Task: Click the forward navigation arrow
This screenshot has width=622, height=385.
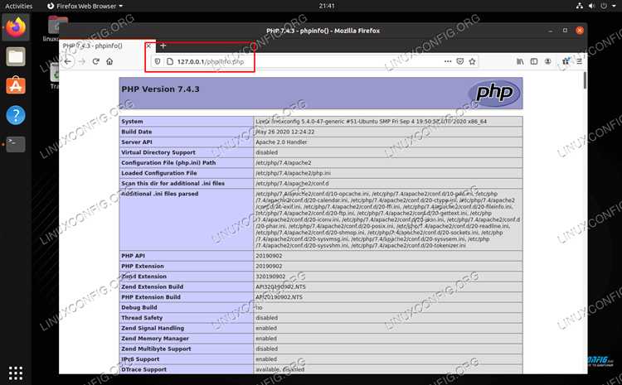Action: 82,61
